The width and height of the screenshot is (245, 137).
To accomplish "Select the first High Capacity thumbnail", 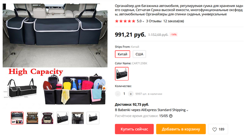I will [x=17, y=118].
